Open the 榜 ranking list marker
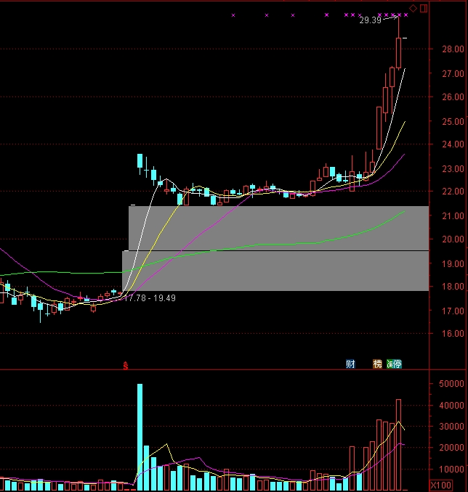468x492 pixels. (377, 364)
